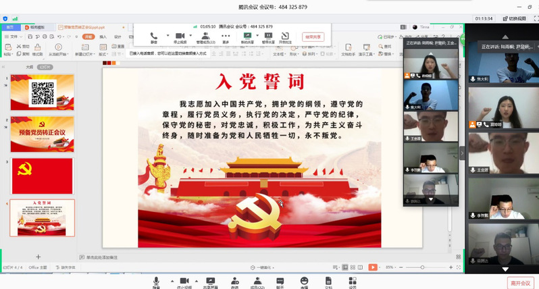539x289 pixels.
Task: Open the documents (文档) icon in bottom toolbar
Action: click(328, 282)
